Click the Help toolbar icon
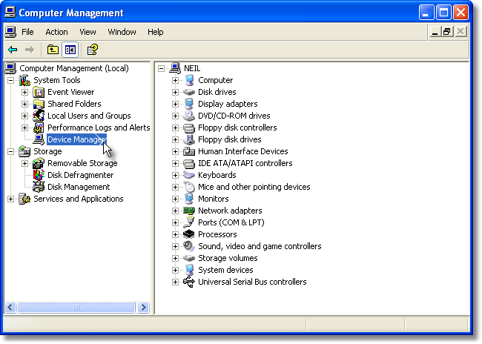 coord(93,50)
